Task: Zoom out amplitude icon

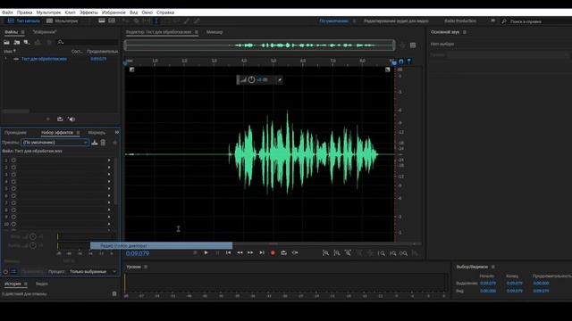Action: [337, 253]
